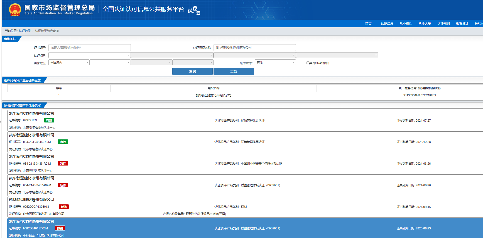Open certificate NSI20Q10157R0M details

245,228
